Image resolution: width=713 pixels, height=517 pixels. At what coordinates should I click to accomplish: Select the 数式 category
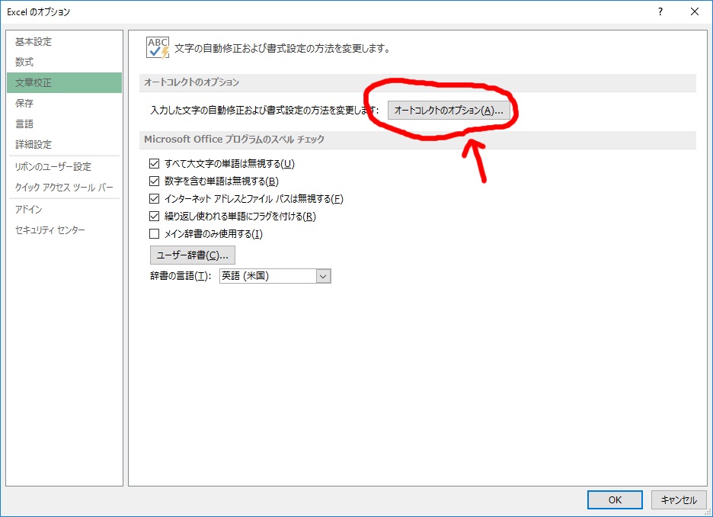click(64, 62)
